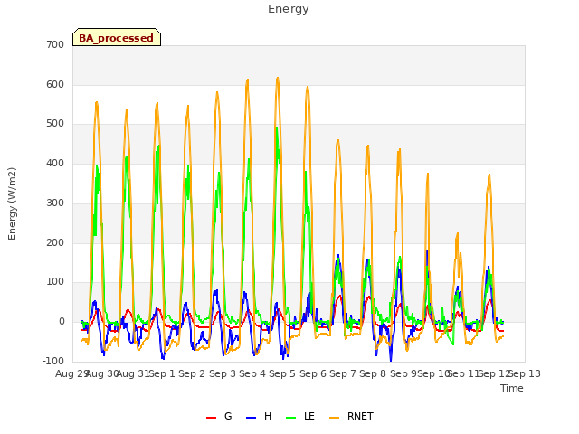
Task: Click the 600 y-axis tick label
Action: coord(55,84)
